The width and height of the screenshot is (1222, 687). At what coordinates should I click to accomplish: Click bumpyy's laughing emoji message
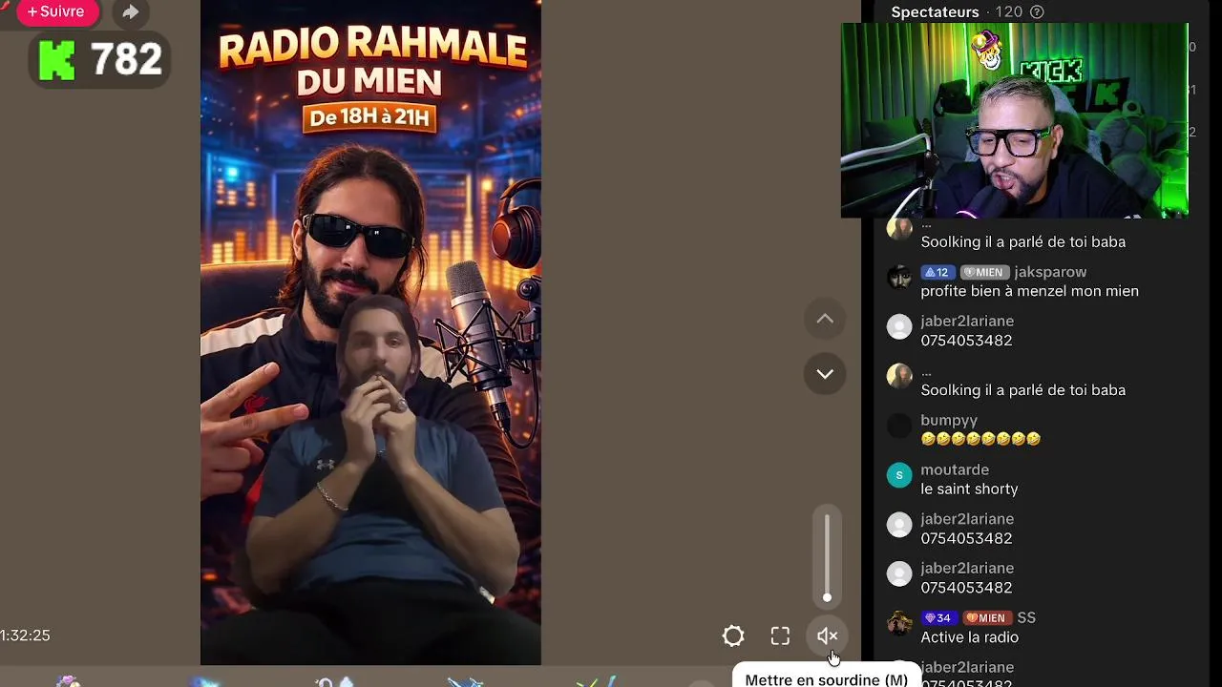(980, 439)
